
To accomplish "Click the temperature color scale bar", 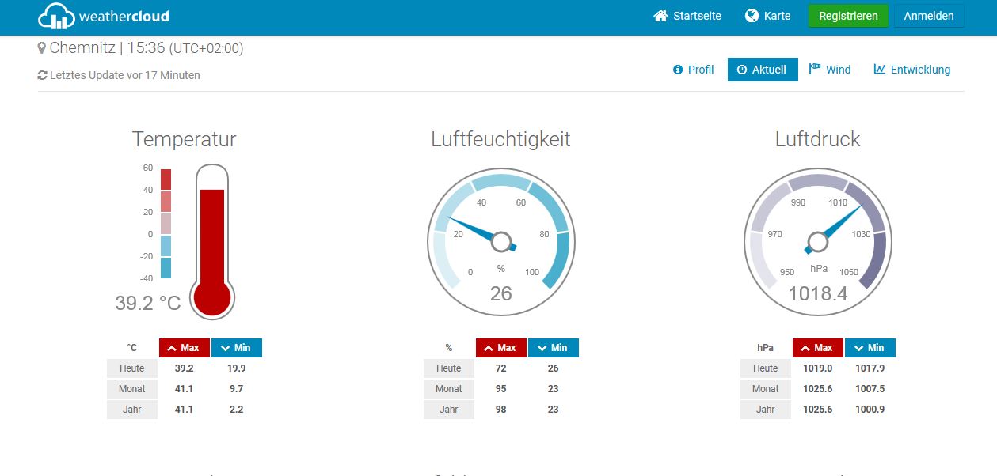I will [x=166, y=223].
